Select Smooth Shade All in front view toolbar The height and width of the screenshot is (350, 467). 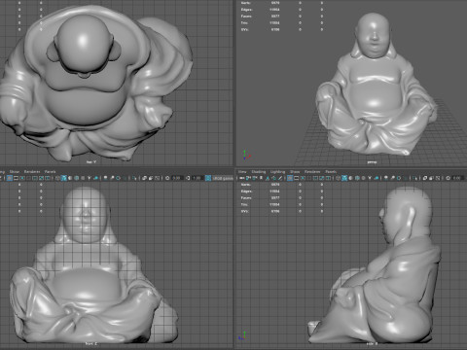(63, 178)
